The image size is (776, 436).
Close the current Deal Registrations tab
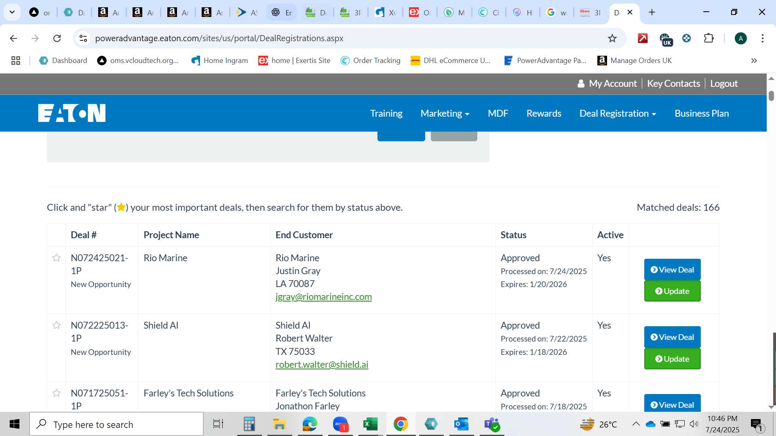[x=630, y=12]
